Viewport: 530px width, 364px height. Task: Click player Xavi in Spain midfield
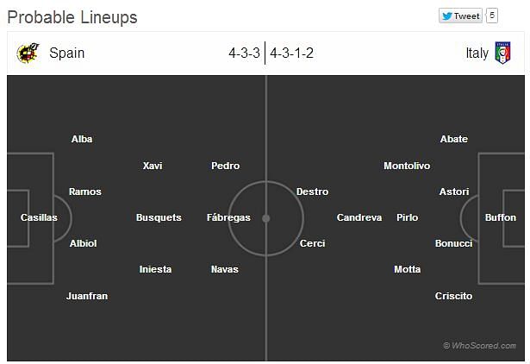tap(153, 166)
